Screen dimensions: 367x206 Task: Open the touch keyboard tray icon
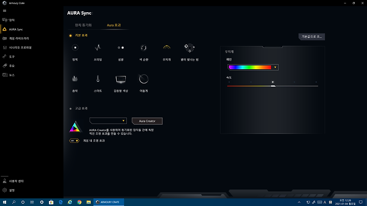pos(320,202)
